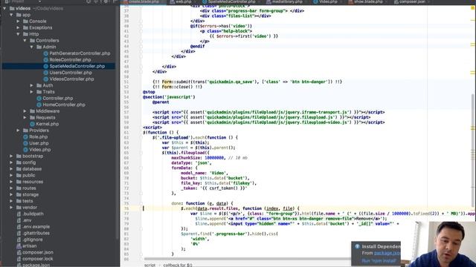
Task: Collapse the videos project root arrow
Action: (4, 8)
